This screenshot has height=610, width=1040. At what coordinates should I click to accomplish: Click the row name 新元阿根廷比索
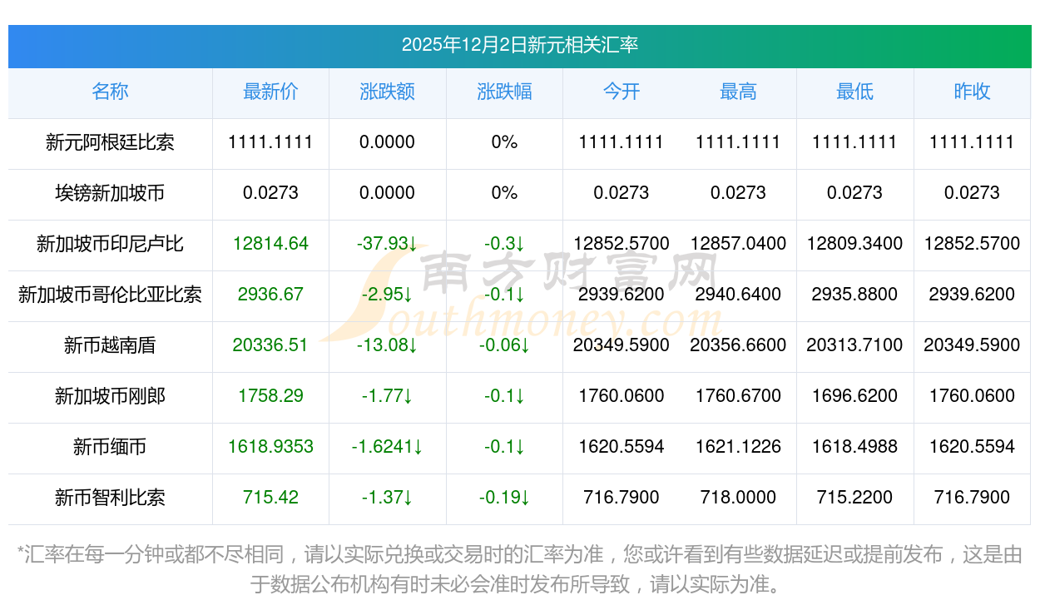tap(110, 142)
